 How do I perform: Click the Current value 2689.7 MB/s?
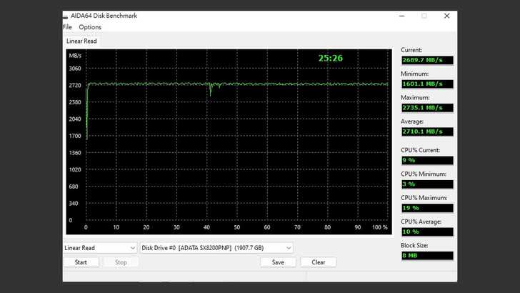point(427,60)
